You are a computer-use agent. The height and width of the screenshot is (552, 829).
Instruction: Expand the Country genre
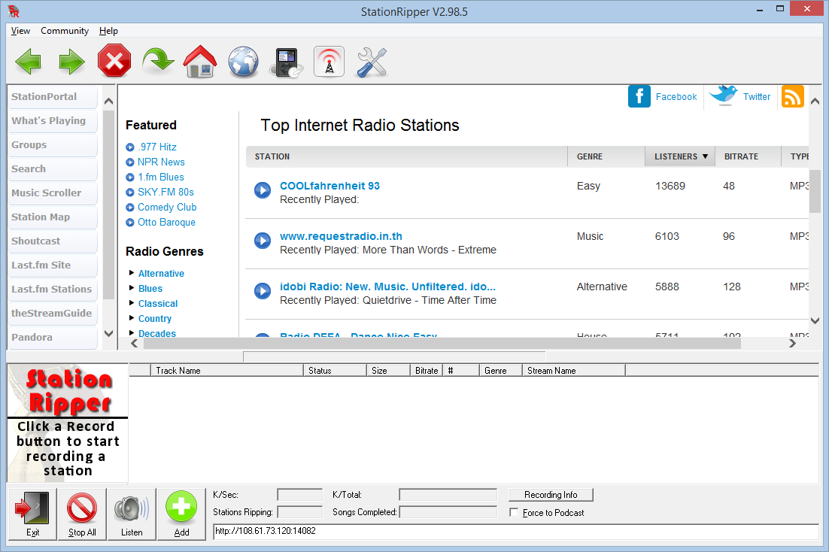click(x=132, y=318)
